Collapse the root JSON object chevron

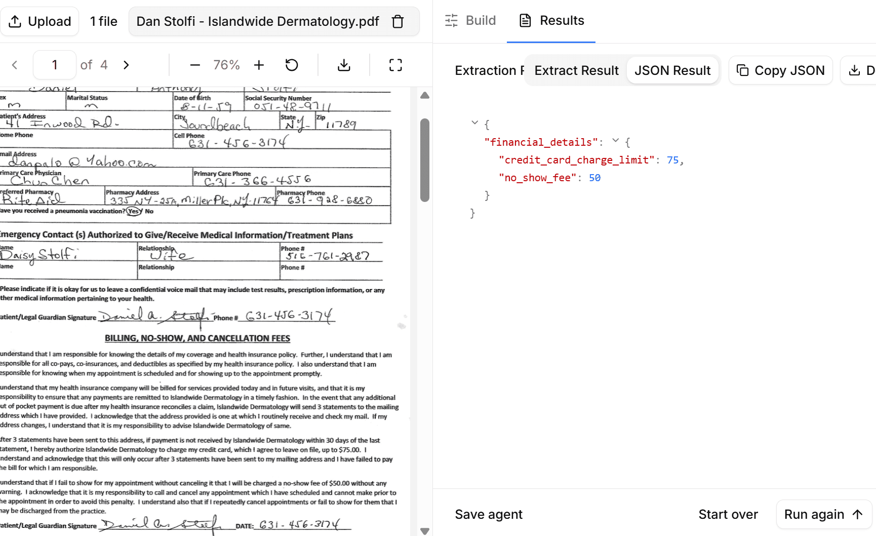click(x=475, y=122)
